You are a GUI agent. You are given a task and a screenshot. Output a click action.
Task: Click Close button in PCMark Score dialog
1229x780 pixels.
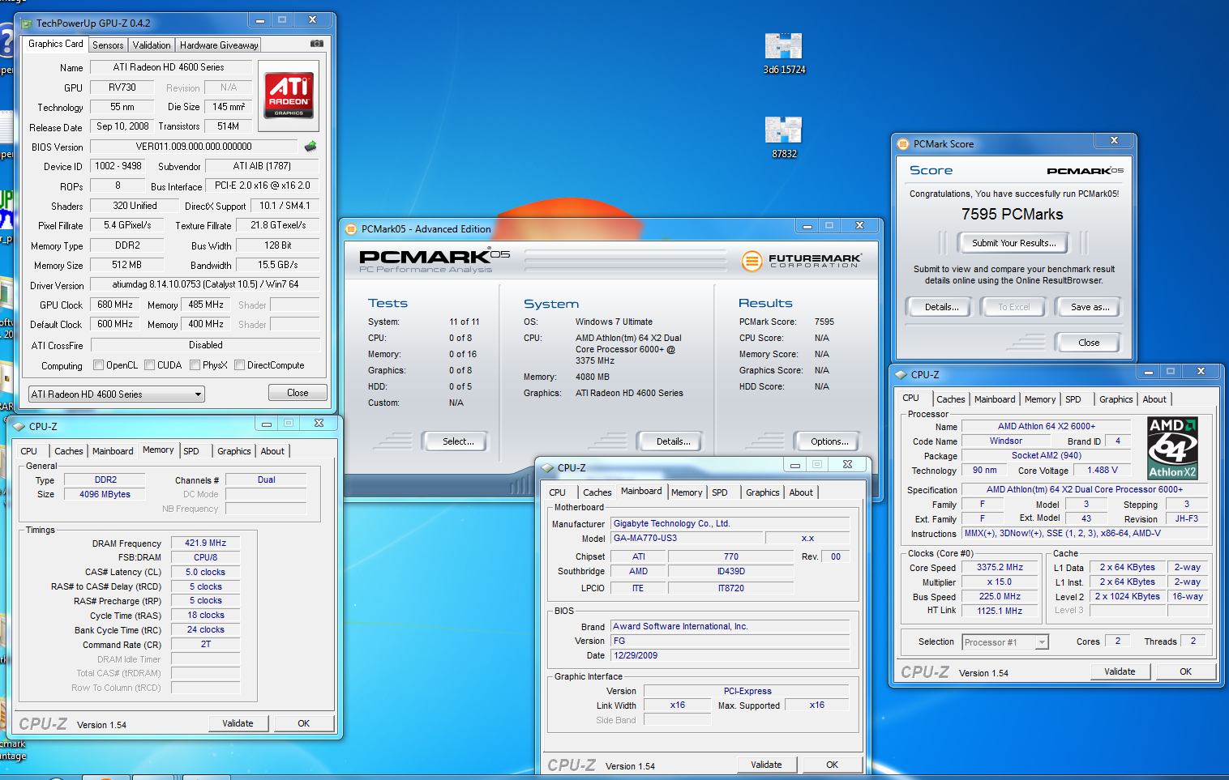pos(1089,343)
